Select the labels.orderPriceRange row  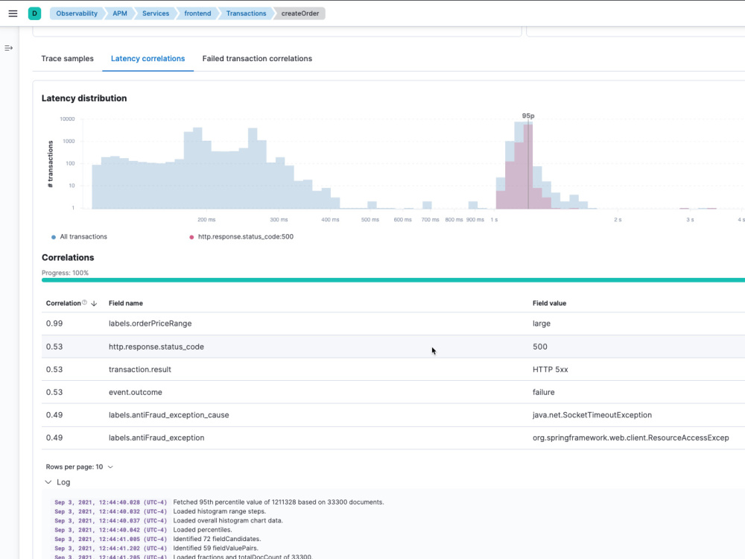click(393, 323)
